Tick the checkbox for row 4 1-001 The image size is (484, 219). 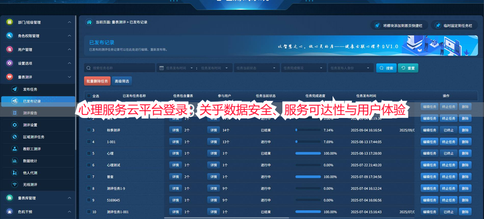click(89, 142)
